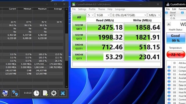Click the Current column header in HWiNFO

12,9
